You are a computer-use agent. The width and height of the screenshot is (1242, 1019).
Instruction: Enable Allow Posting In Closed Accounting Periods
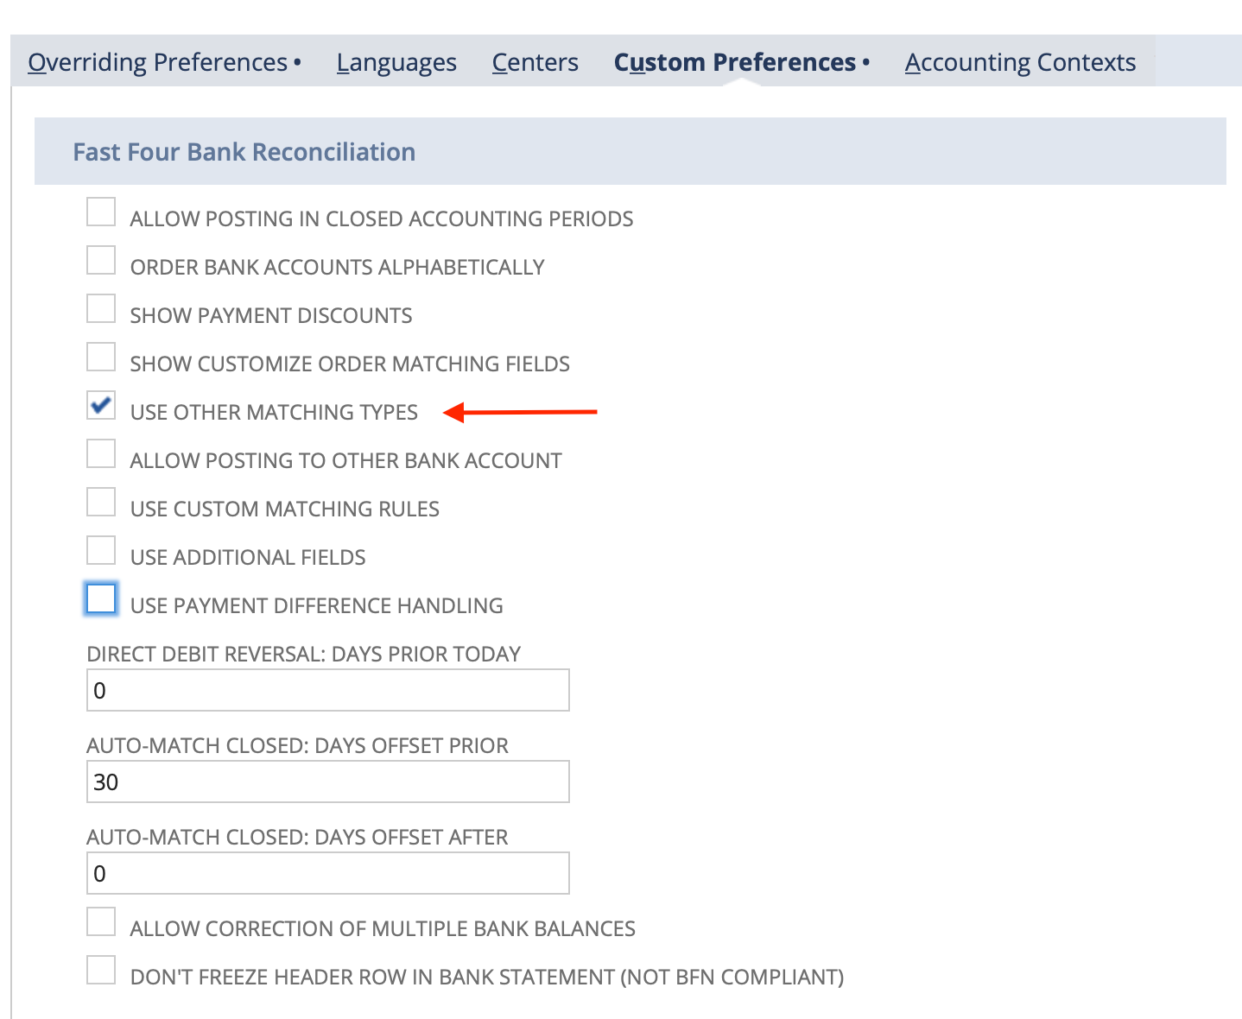100,212
